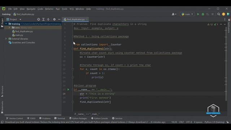The height and width of the screenshot is (130, 231).
Task: Open the Navigate menu
Action: pyautogui.click(x=31, y=9)
